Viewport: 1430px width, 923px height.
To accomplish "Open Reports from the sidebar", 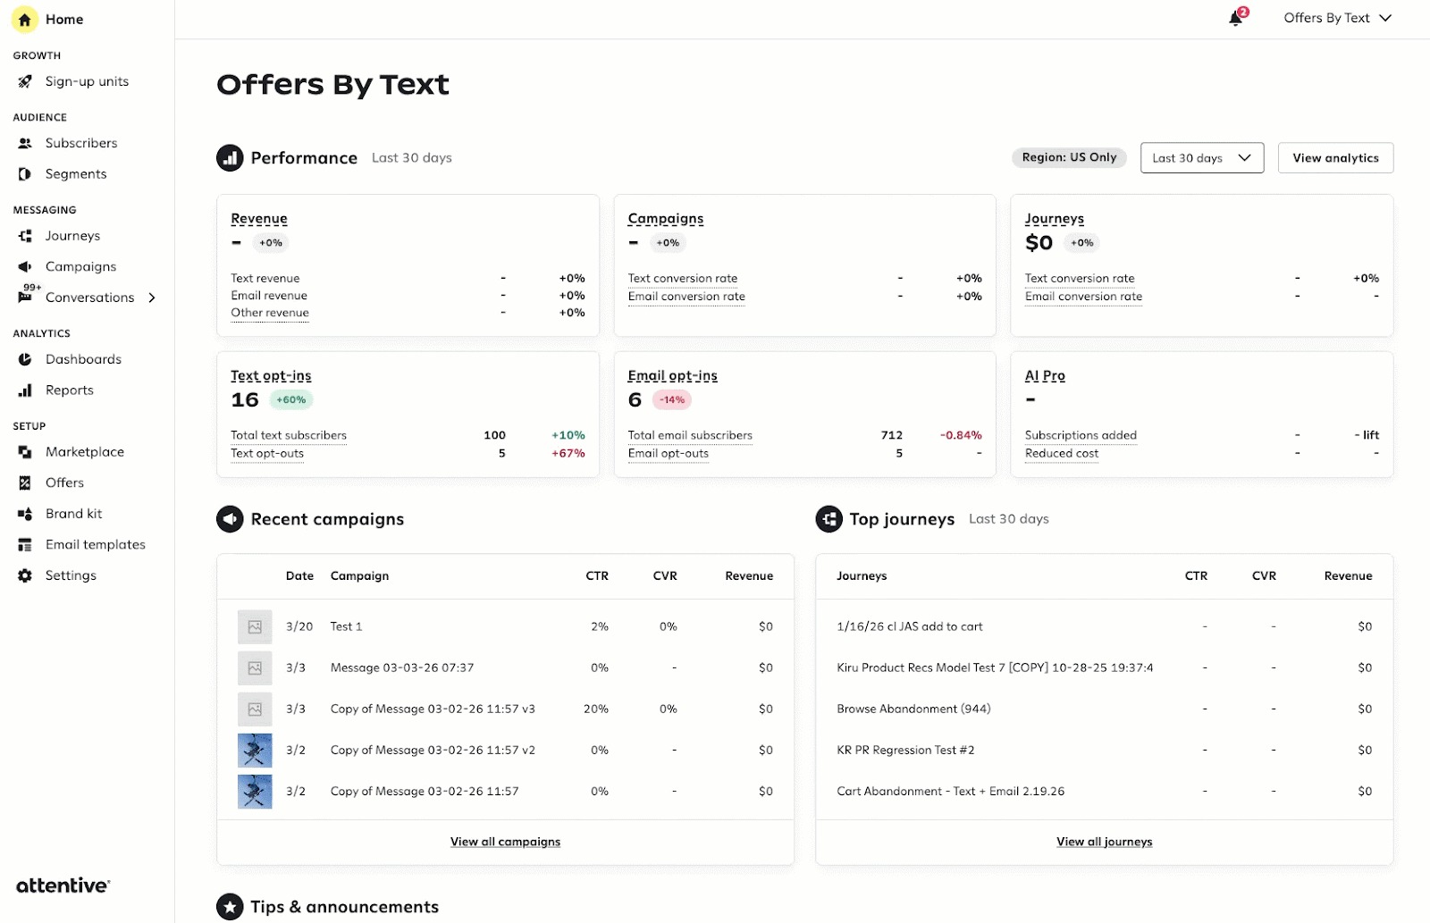I will (69, 390).
